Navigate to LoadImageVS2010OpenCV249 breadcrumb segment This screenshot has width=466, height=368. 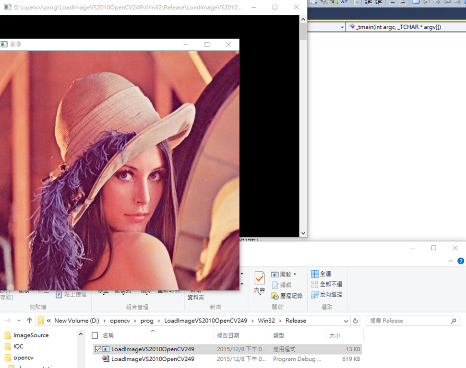pos(206,321)
